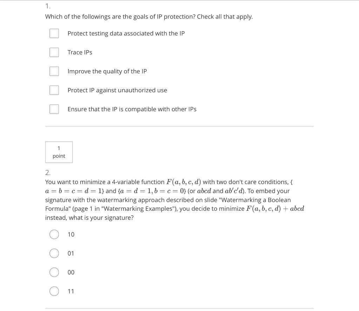Check 'Protect testing data associated with the IP'
The width and height of the screenshot is (359, 311).
[54, 33]
